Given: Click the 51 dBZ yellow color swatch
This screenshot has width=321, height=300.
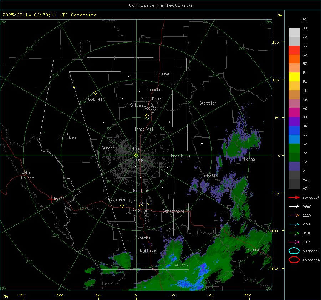Looking at the screenshot, I should tap(294, 77).
